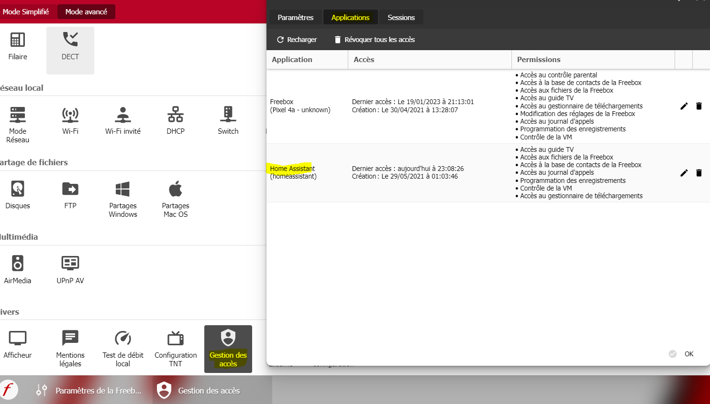Image resolution: width=710 pixels, height=404 pixels.
Task: Open the DHCP settings icon
Action: (x=176, y=121)
